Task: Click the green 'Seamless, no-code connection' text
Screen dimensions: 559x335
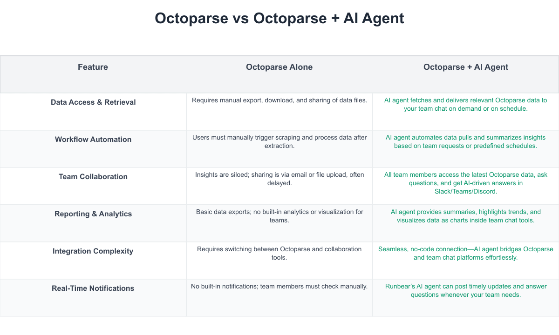Action: tap(465, 253)
